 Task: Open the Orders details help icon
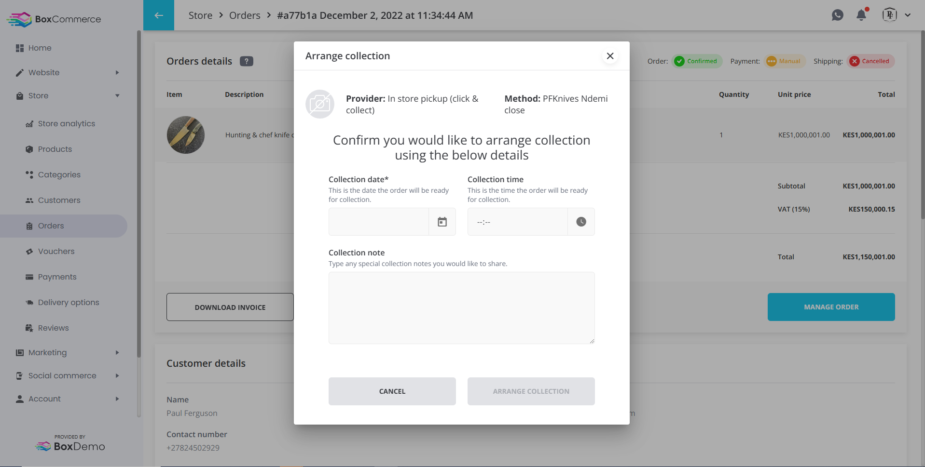pyautogui.click(x=247, y=61)
